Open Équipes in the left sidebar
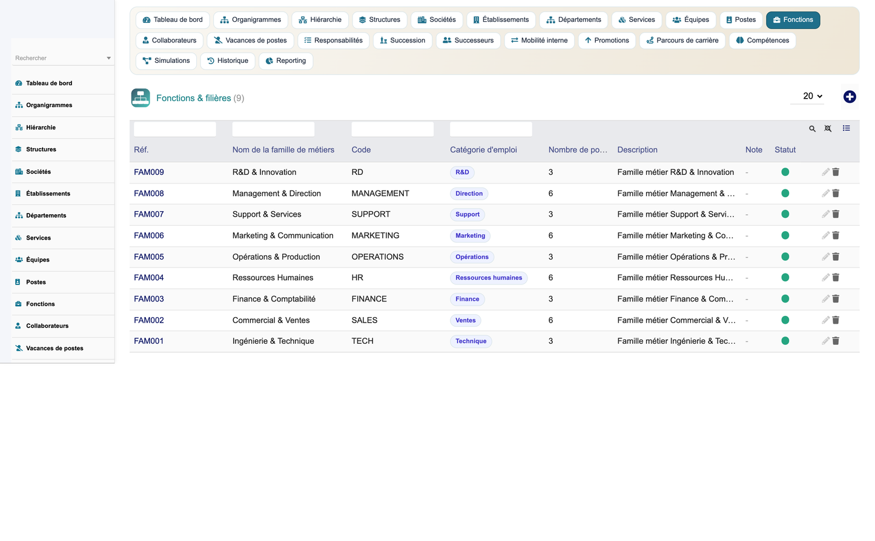The width and height of the screenshot is (875, 541). 63,260
